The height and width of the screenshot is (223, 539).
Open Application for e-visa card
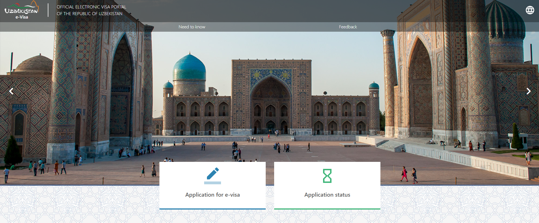(x=213, y=186)
